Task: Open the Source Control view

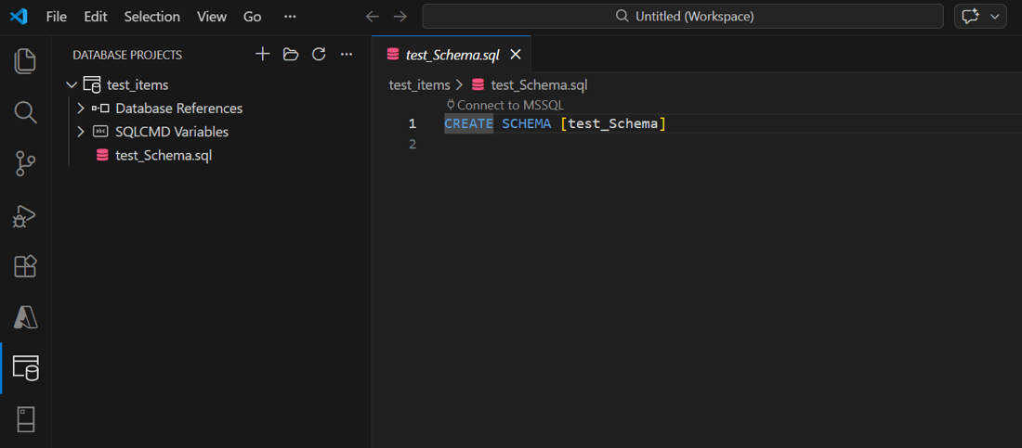Action: coord(25,164)
